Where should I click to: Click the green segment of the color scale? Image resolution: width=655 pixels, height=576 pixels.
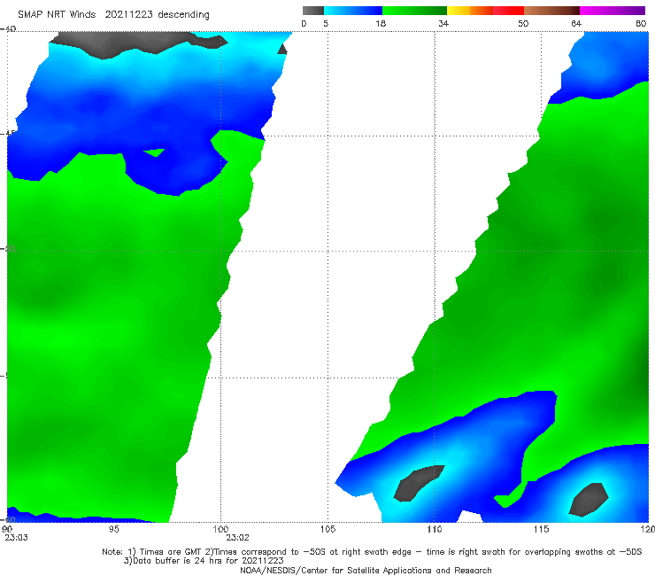(414, 11)
